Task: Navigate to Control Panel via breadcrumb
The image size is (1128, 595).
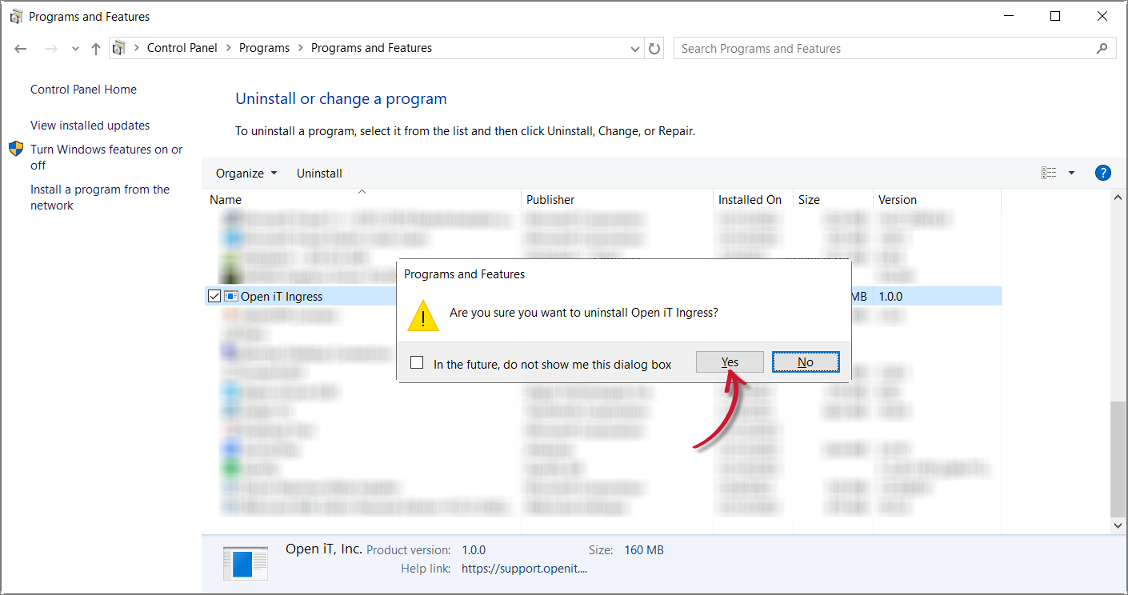Action: [x=182, y=47]
